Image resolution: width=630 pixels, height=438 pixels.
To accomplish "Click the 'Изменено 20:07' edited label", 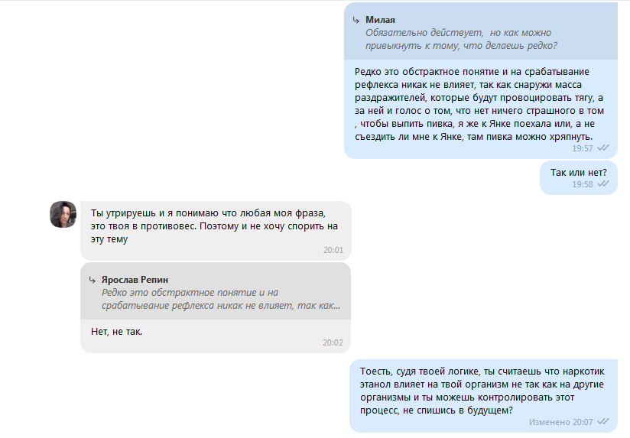I will point(561,422).
